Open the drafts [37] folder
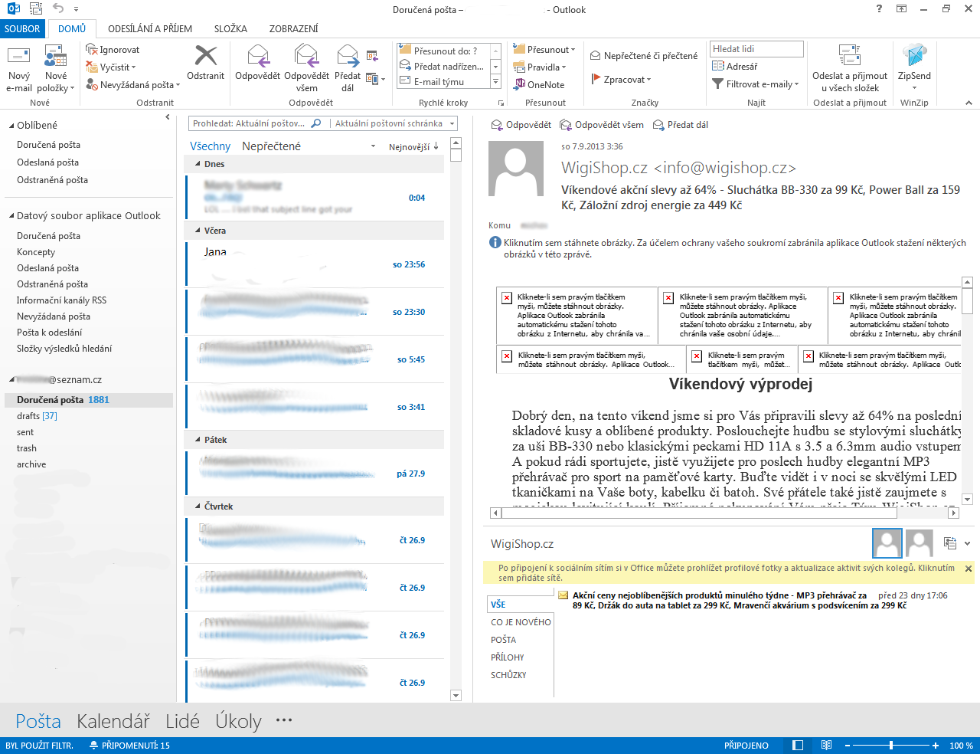980x754 pixels. 37,416
